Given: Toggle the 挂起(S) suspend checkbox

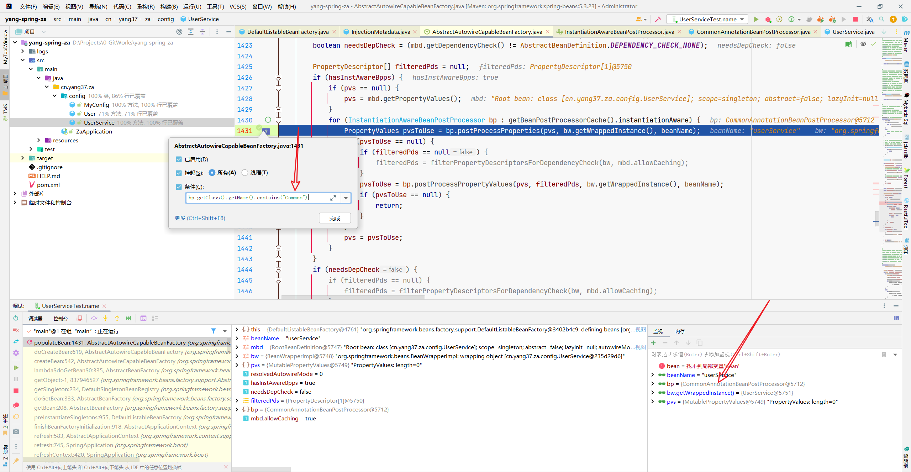Looking at the screenshot, I should click(179, 173).
